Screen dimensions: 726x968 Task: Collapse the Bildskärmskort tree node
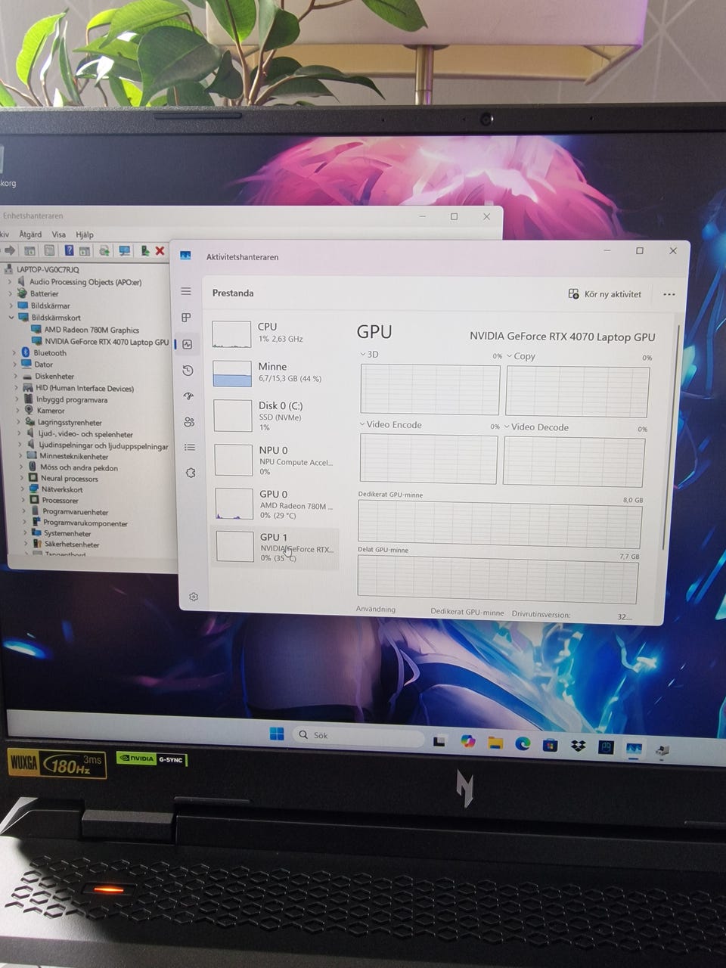point(11,318)
